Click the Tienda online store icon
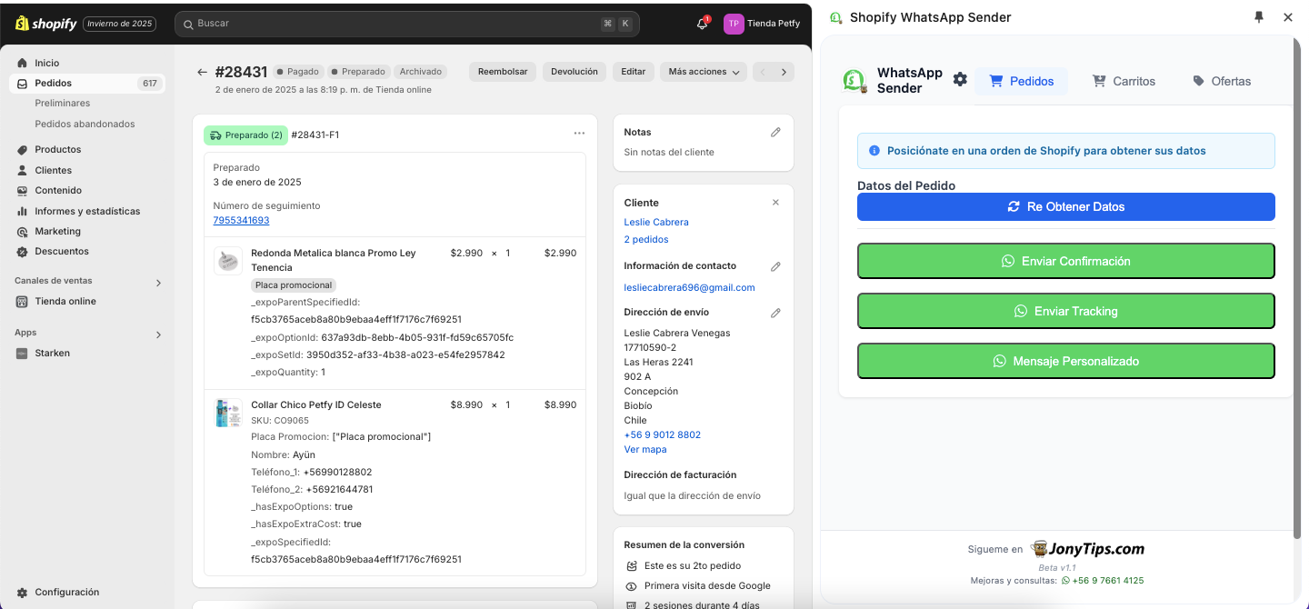The width and height of the screenshot is (1309, 609). (22, 301)
